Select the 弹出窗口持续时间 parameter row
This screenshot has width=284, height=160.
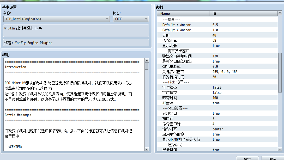217,56
